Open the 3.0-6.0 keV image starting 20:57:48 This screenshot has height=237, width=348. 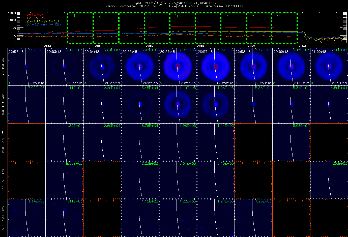pyautogui.click(x=216, y=66)
